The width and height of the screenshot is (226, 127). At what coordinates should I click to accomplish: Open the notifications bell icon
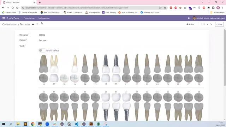pos(189,18)
